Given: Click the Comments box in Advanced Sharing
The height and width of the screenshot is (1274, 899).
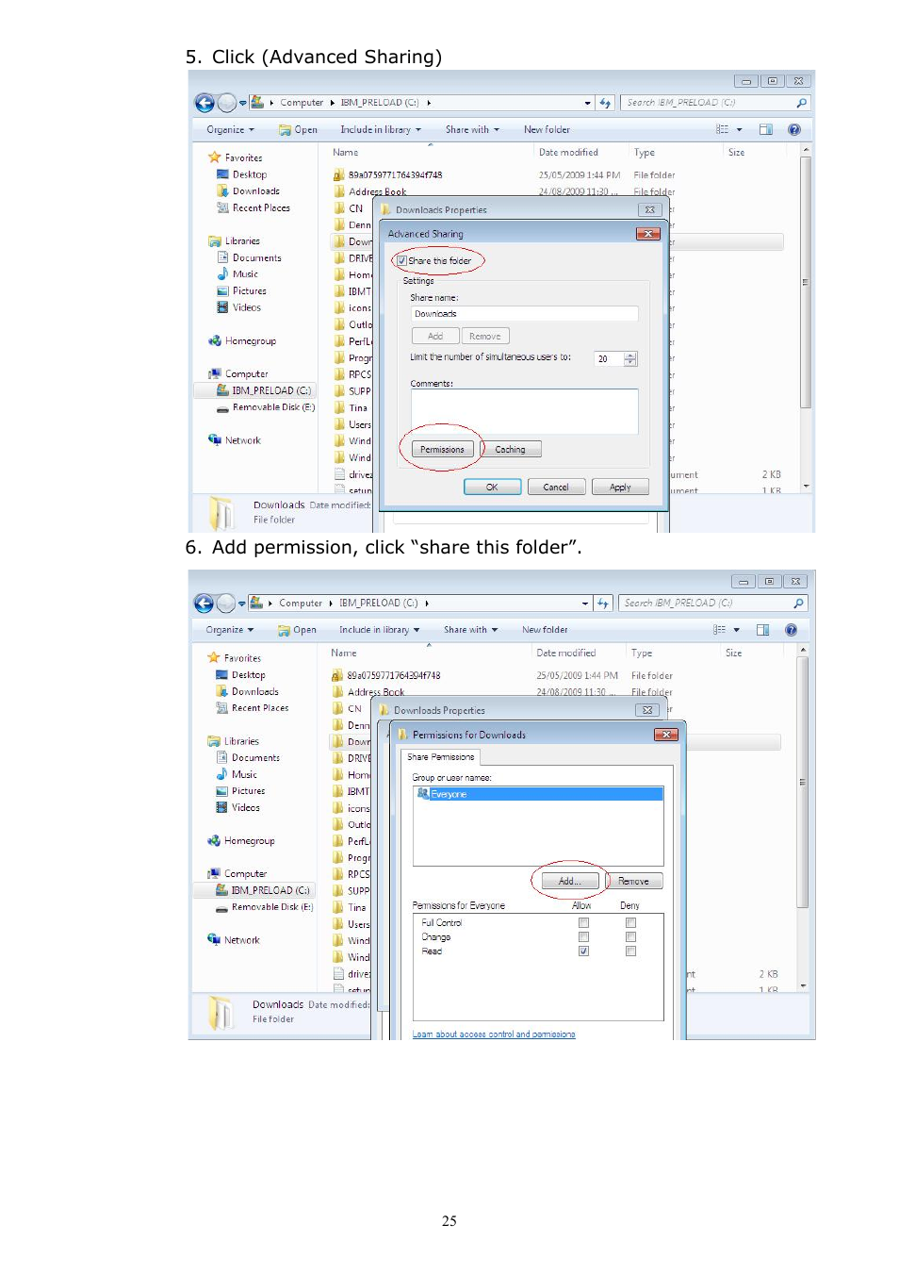Looking at the screenshot, I should [x=524, y=411].
